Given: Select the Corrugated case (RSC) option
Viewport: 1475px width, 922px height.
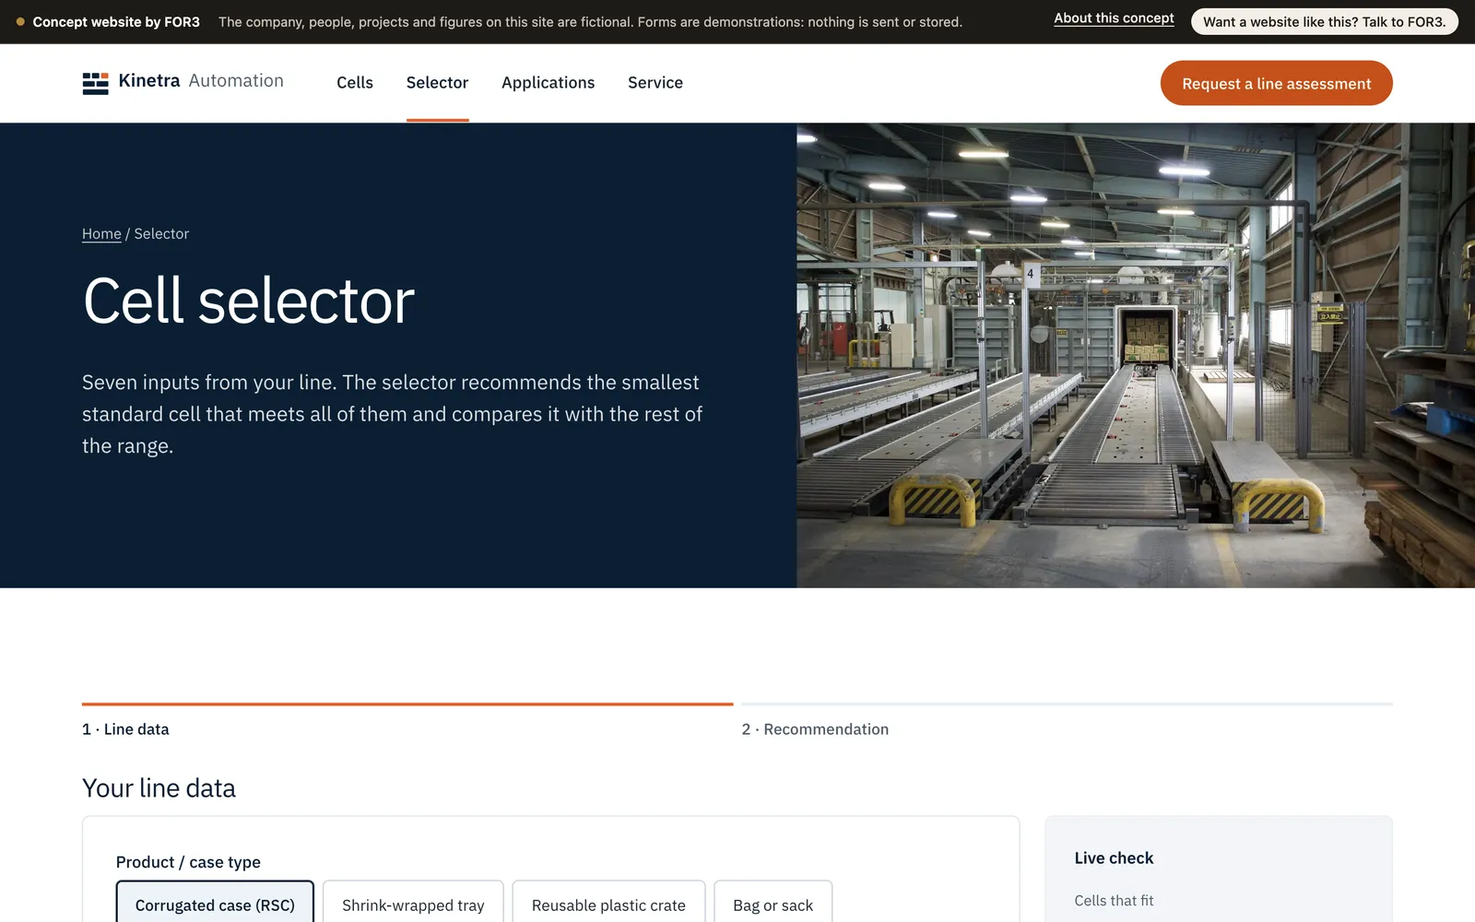Looking at the screenshot, I should click(x=215, y=904).
